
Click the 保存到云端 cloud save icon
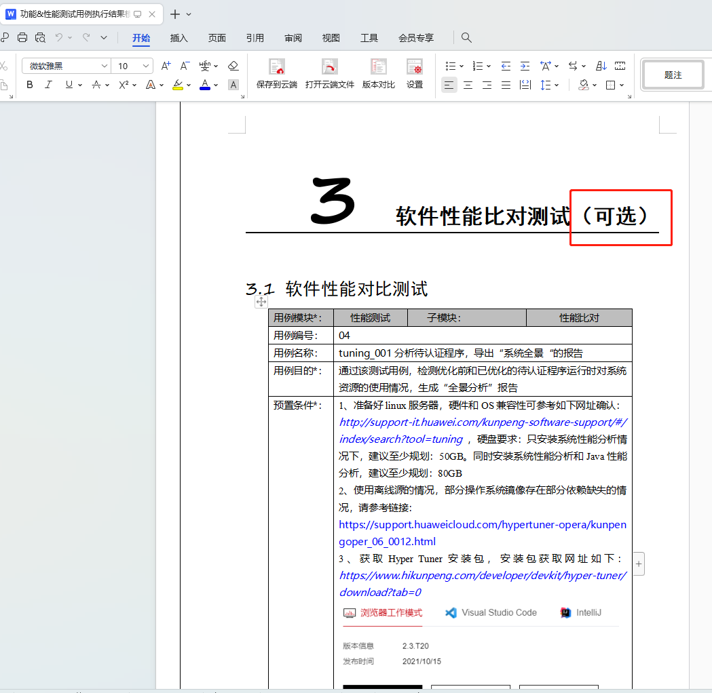pos(276,74)
